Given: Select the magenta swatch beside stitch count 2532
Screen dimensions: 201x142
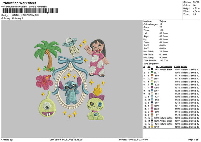Looking at the screenshot, I should click(x=152, y=109).
